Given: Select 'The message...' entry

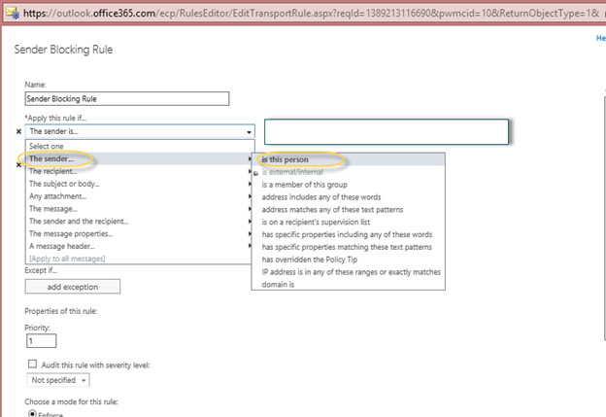Looking at the screenshot, I should [138, 209].
